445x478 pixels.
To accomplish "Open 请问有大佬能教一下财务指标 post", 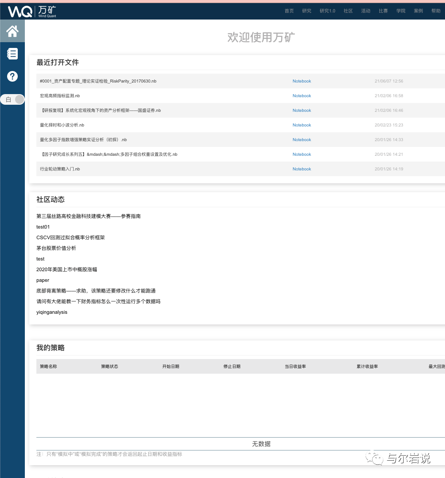I will (x=98, y=301).
